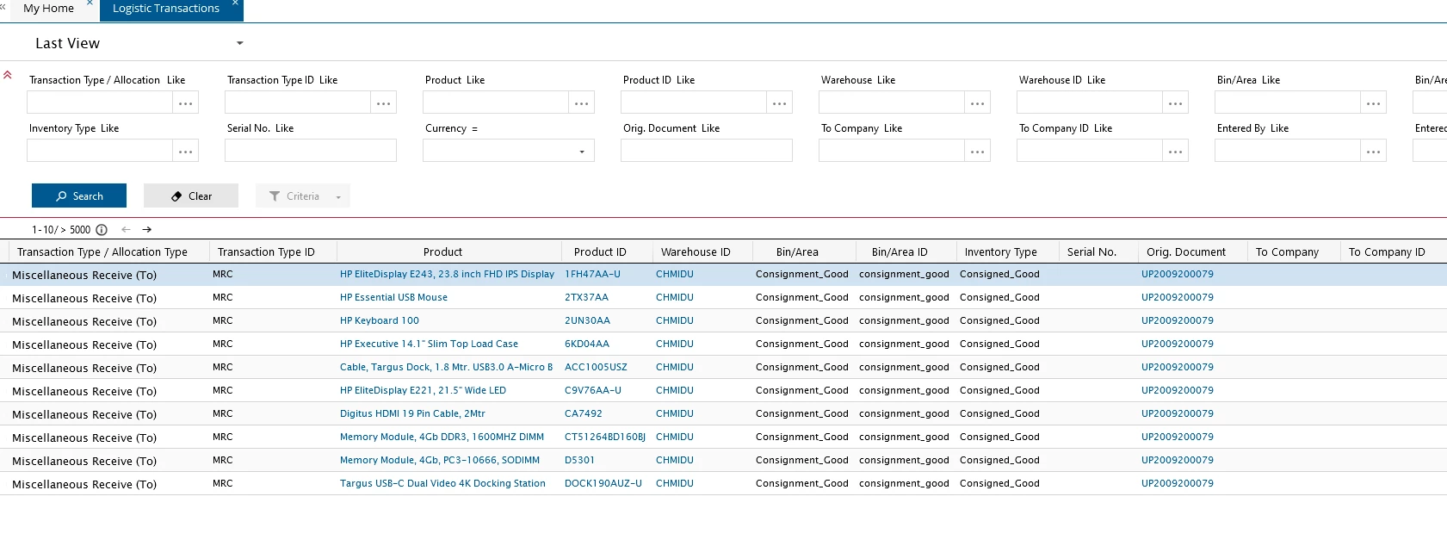
Task: Open Product ID 6KD04AA link
Action: pos(587,344)
